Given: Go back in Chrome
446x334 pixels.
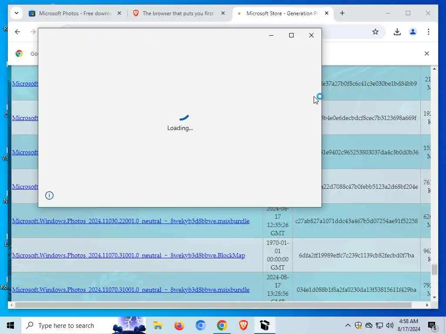Looking at the screenshot, I should (17, 32).
